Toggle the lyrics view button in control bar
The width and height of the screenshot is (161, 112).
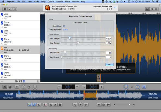pyautogui.click(x=5, y=87)
